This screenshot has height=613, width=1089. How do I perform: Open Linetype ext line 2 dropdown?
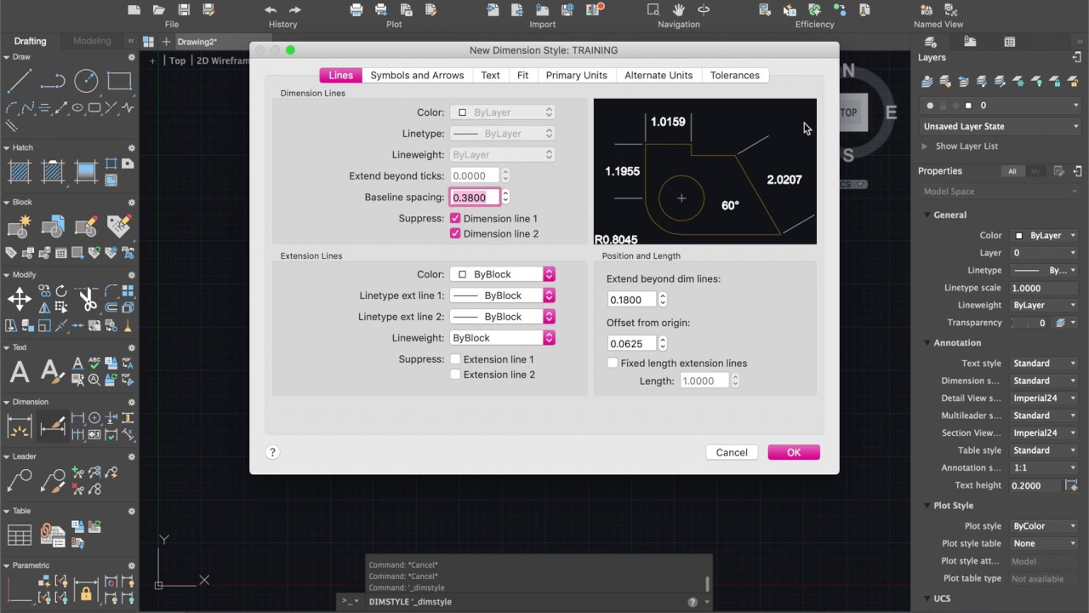coord(502,317)
